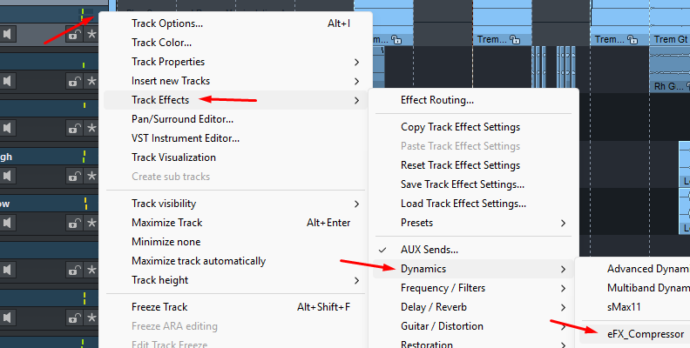Click the lock icon on the third track
The image size is (690, 348).
74,128
